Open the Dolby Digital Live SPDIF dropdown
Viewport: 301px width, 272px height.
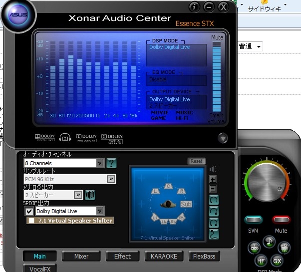(x=99, y=211)
